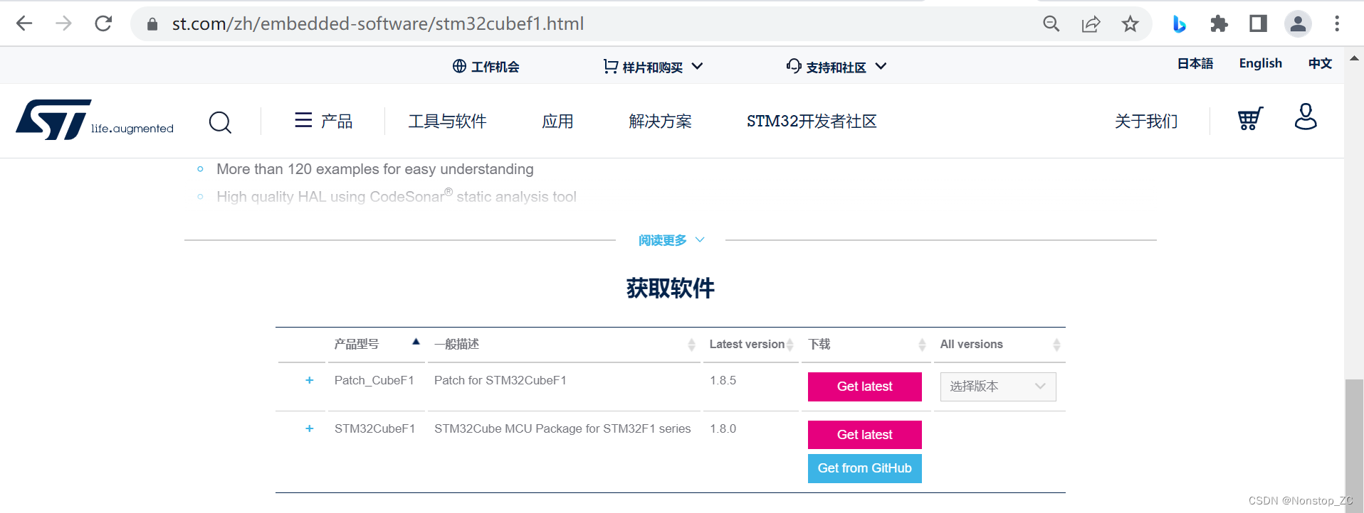Viewport: 1364px width, 513px height.
Task: Click 'STM32Cube MCU Package for STM32F1 series' text
Action: coord(562,428)
